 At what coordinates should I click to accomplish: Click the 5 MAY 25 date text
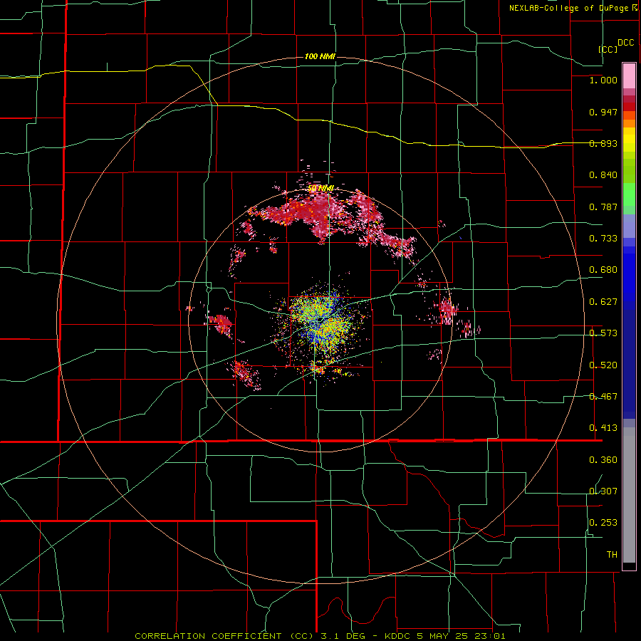[x=443, y=636]
